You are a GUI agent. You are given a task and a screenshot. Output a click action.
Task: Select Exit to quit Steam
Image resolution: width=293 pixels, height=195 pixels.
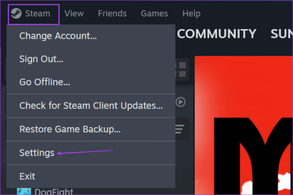click(x=91, y=176)
